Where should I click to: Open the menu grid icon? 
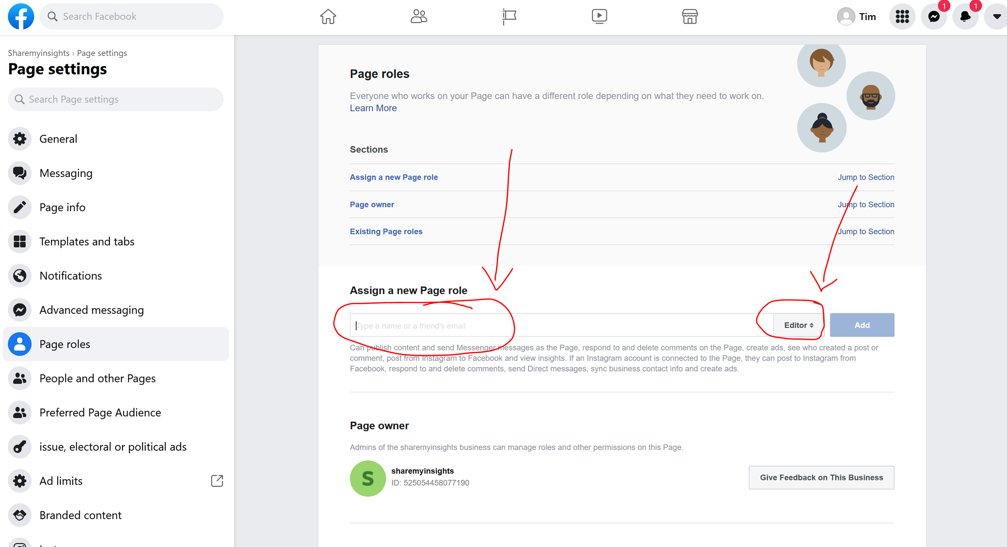[x=902, y=16]
